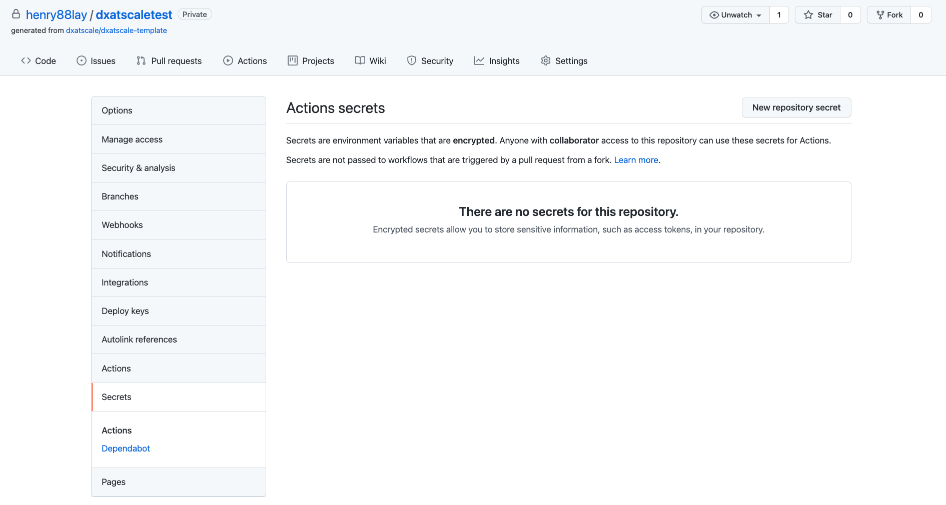Screen dimensions: 946x505
Task: Click the Unwatch eye icon
Action: [714, 15]
